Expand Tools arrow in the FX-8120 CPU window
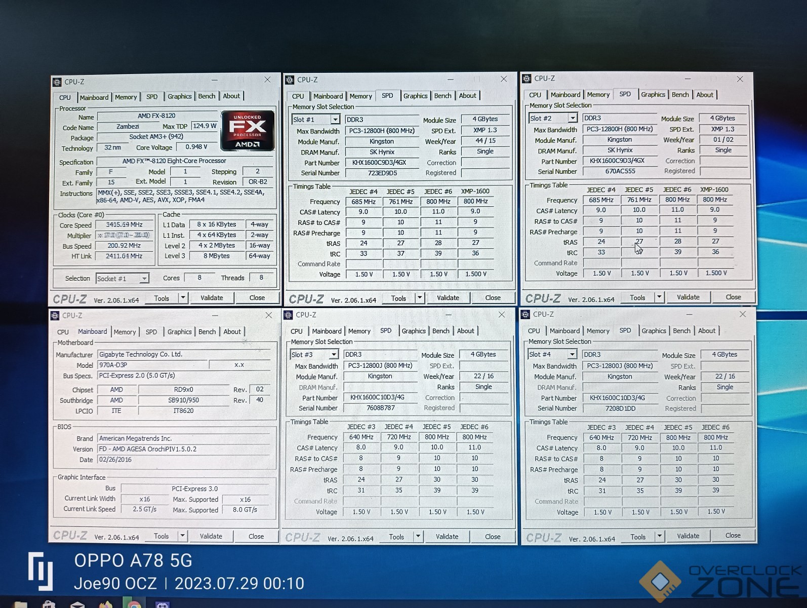 [x=183, y=298]
